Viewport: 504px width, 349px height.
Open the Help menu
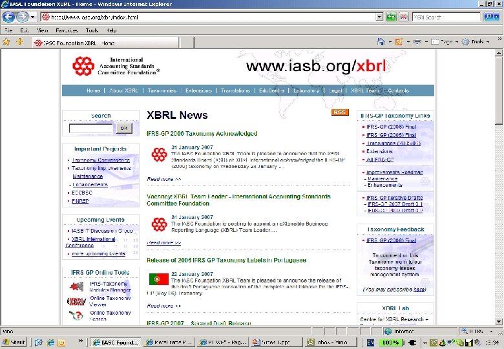[111, 30]
